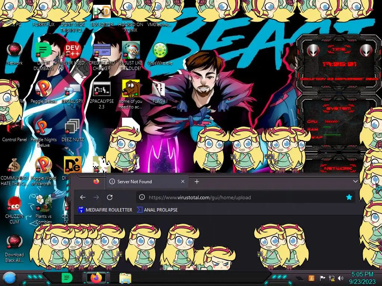Expand the list all tabs chevron
This screenshot has width=382, height=286.
pos(356,181)
